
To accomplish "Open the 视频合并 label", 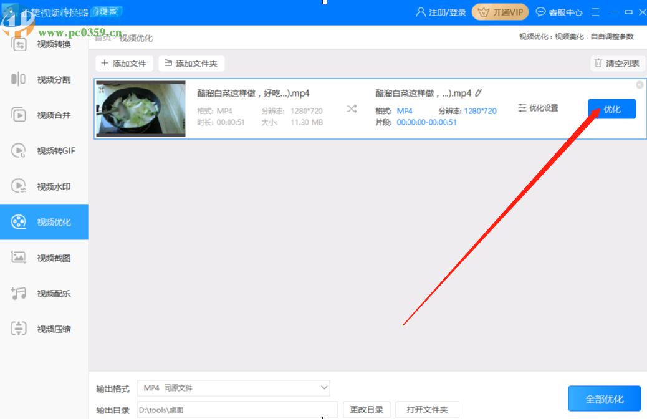I will (x=54, y=115).
